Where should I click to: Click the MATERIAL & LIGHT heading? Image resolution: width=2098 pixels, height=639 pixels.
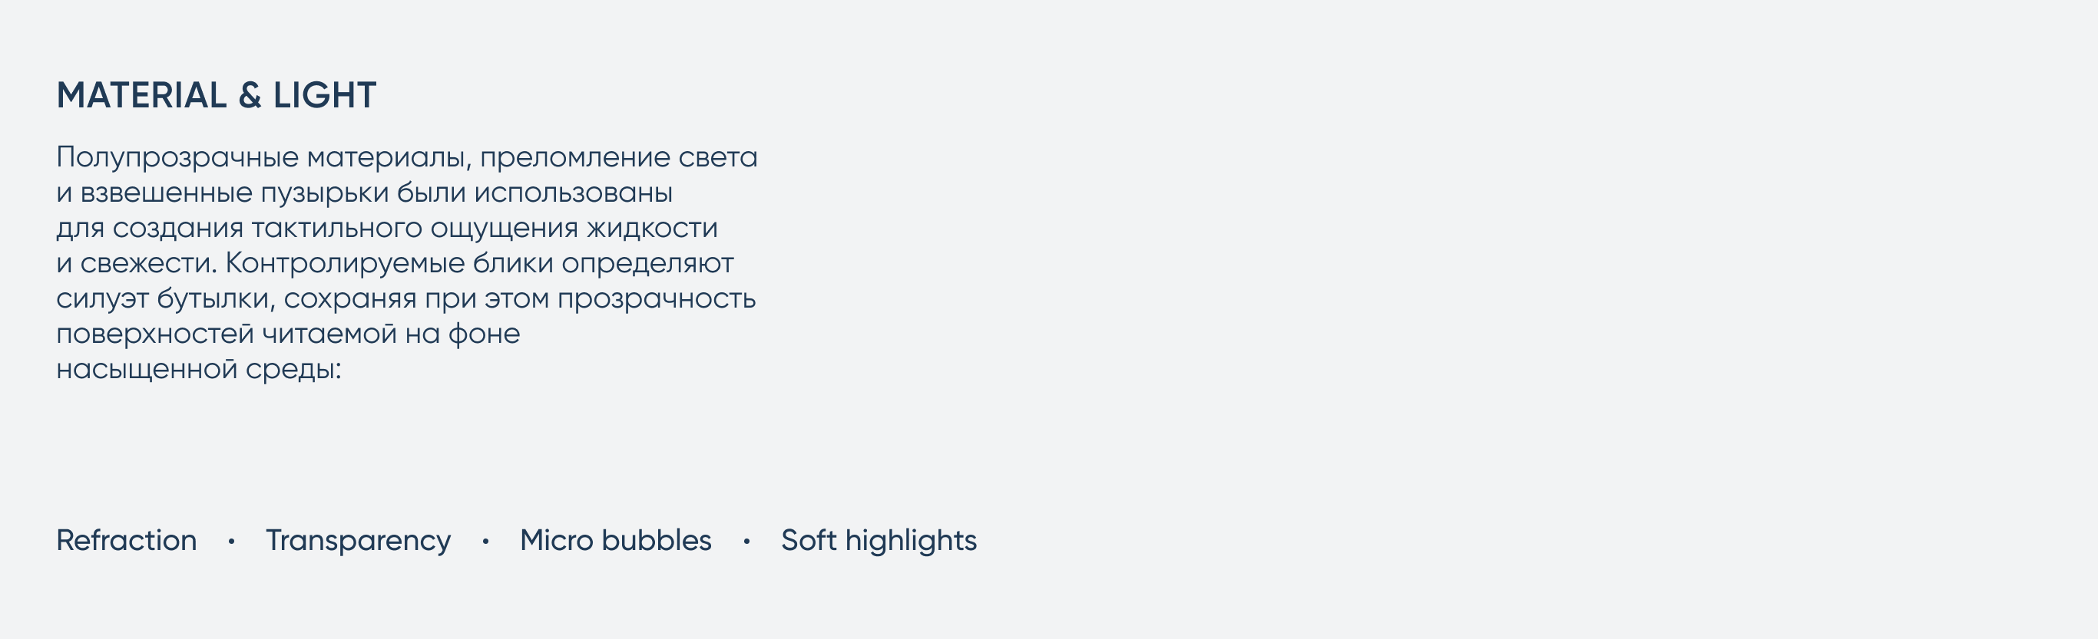(x=216, y=95)
